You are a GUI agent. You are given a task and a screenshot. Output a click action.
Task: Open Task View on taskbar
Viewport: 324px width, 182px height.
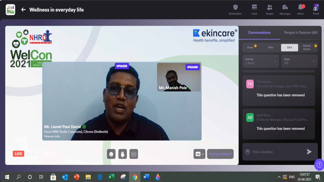tap(41, 177)
